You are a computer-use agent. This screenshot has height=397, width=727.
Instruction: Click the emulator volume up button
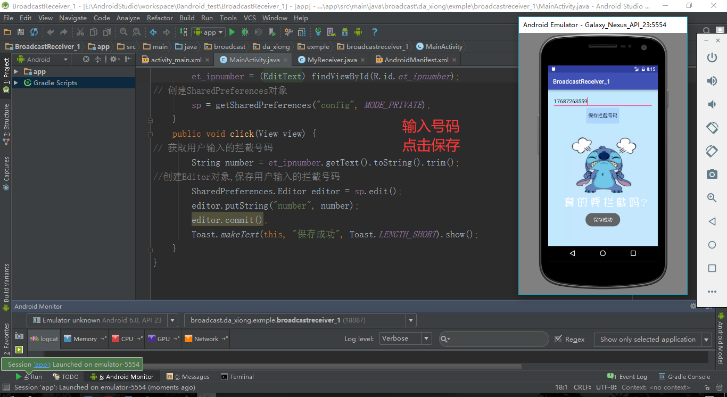coord(712,81)
